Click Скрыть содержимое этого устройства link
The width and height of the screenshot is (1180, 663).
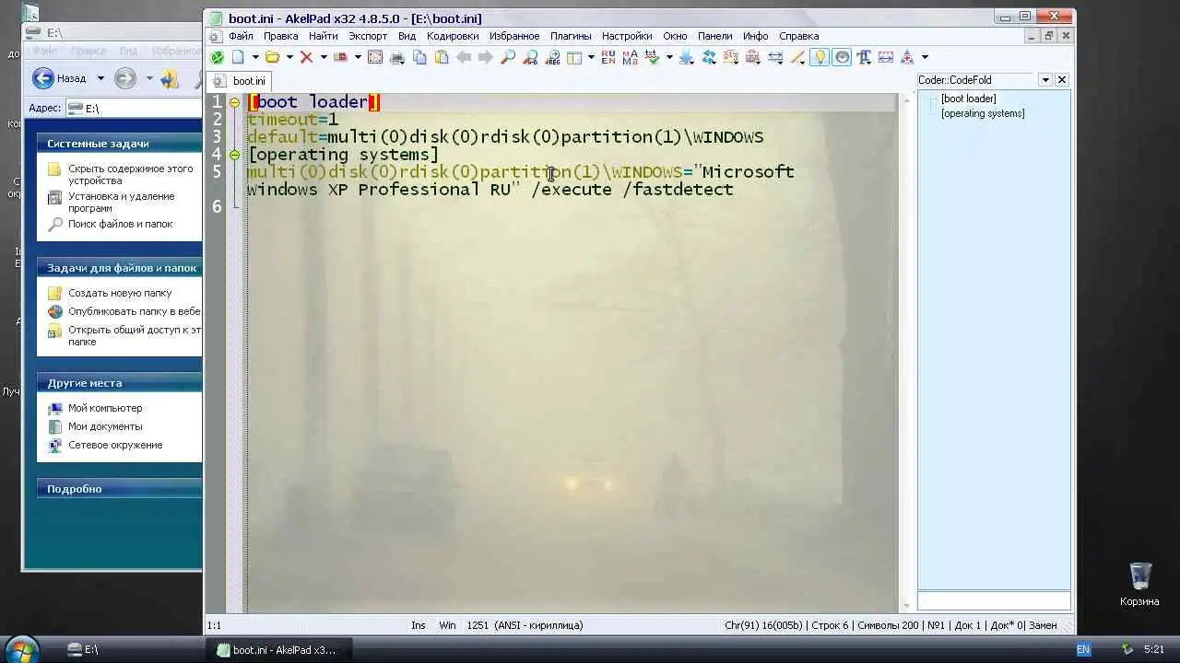pos(130,174)
